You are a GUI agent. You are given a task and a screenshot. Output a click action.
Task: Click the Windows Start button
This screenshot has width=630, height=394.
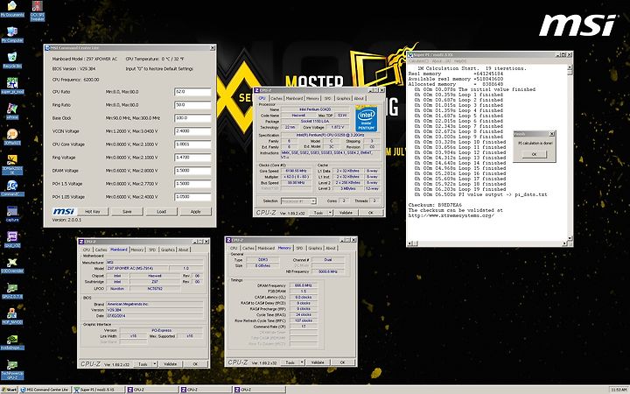10,390
